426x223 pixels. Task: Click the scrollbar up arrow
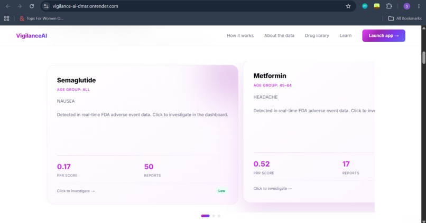click(x=423, y=28)
